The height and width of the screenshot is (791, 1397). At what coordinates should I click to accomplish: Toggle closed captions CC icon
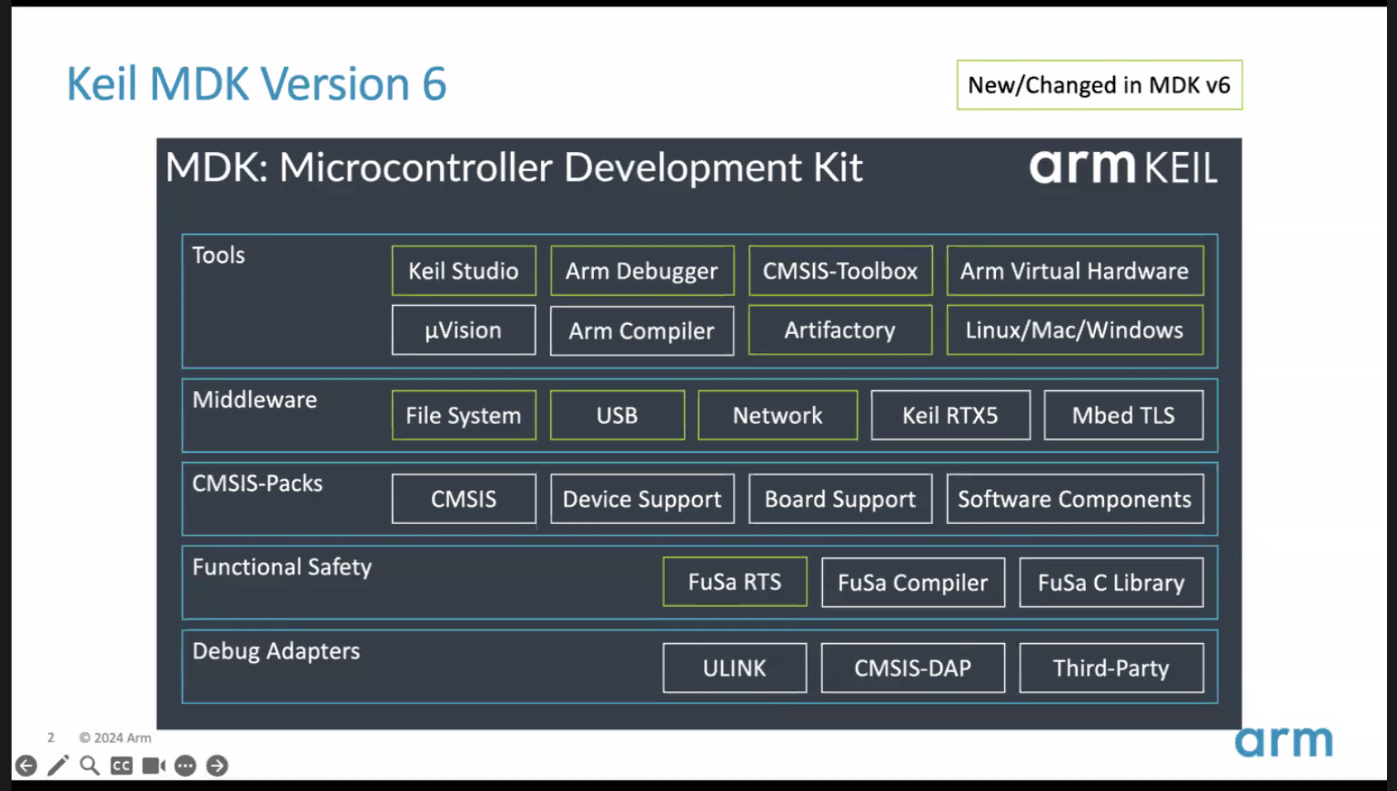click(122, 765)
